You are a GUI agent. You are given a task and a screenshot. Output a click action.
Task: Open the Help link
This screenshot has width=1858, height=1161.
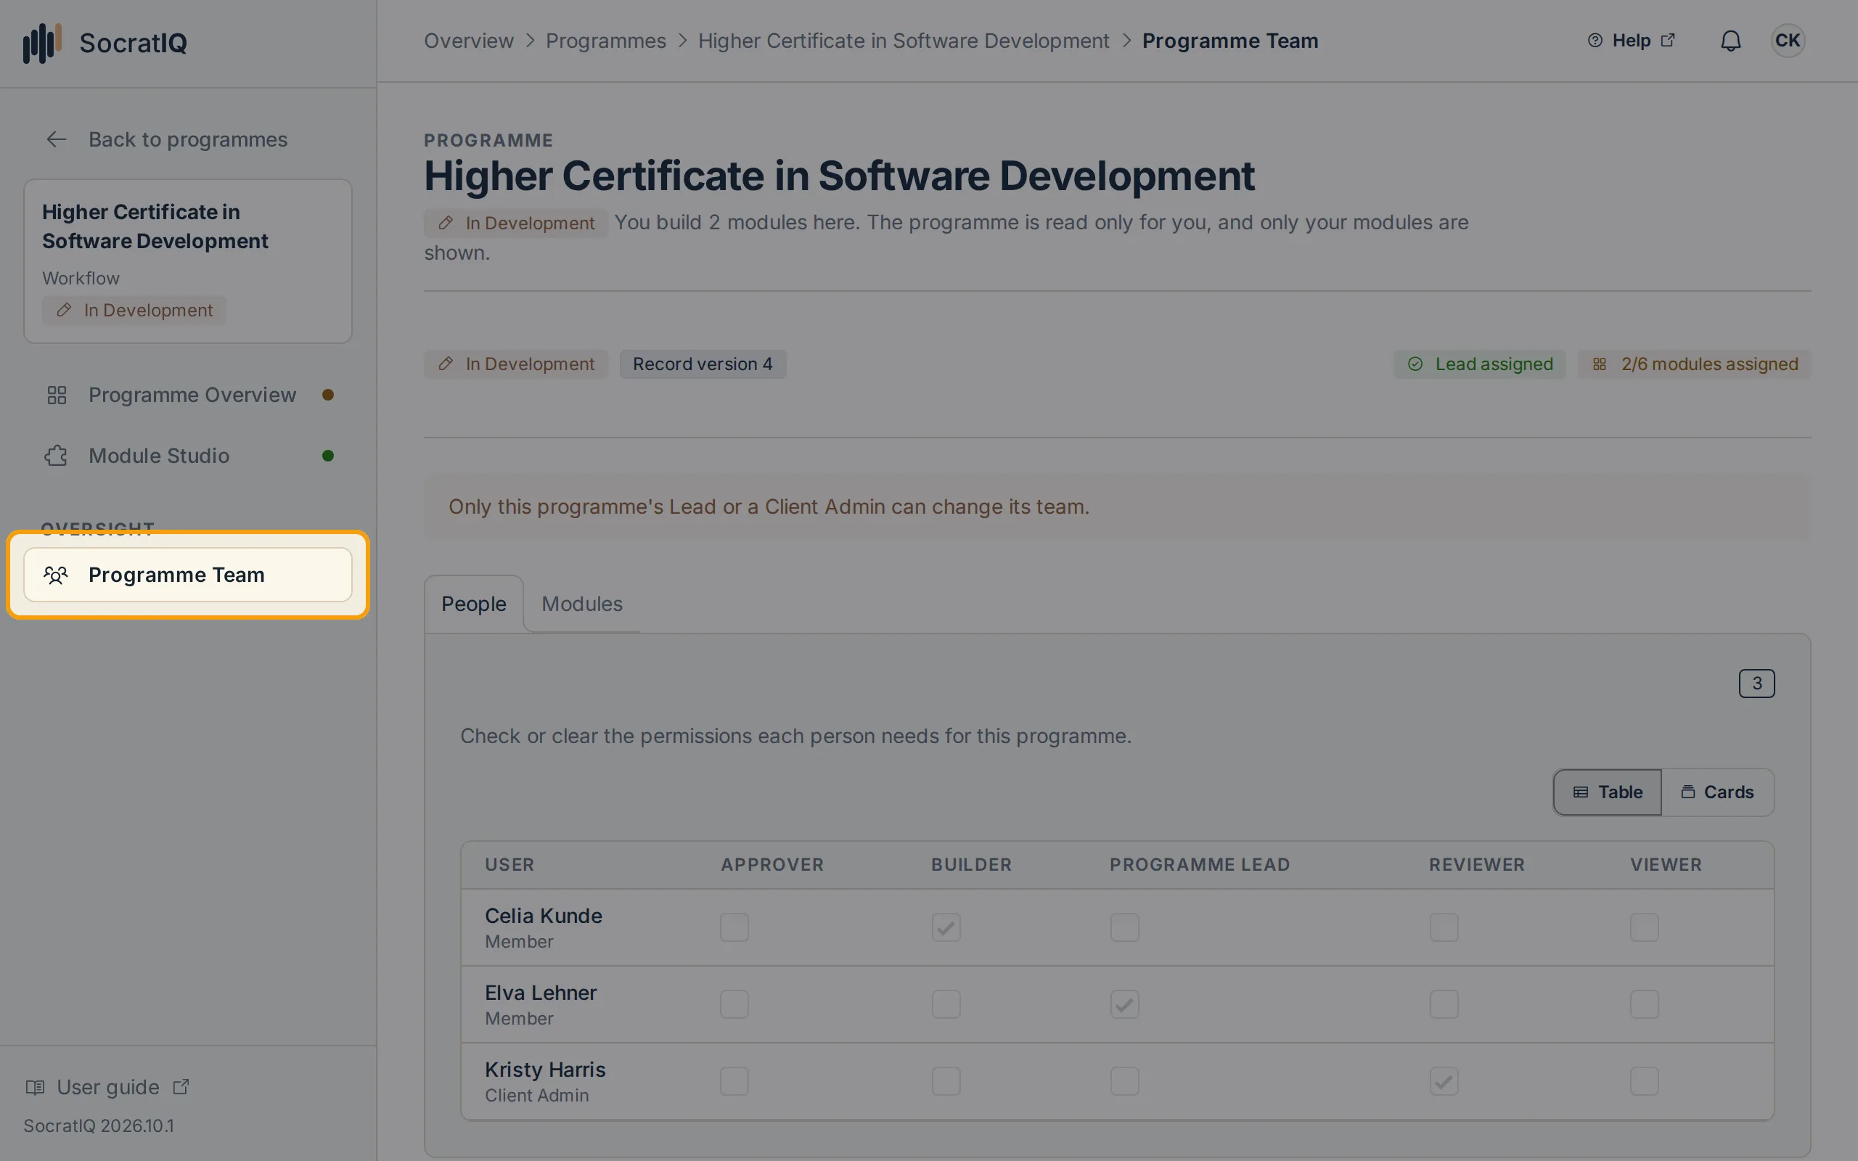(x=1631, y=41)
